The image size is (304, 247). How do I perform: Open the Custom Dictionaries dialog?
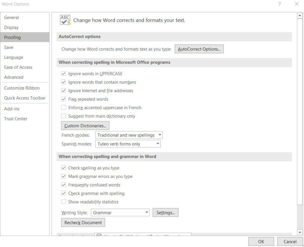85,125
